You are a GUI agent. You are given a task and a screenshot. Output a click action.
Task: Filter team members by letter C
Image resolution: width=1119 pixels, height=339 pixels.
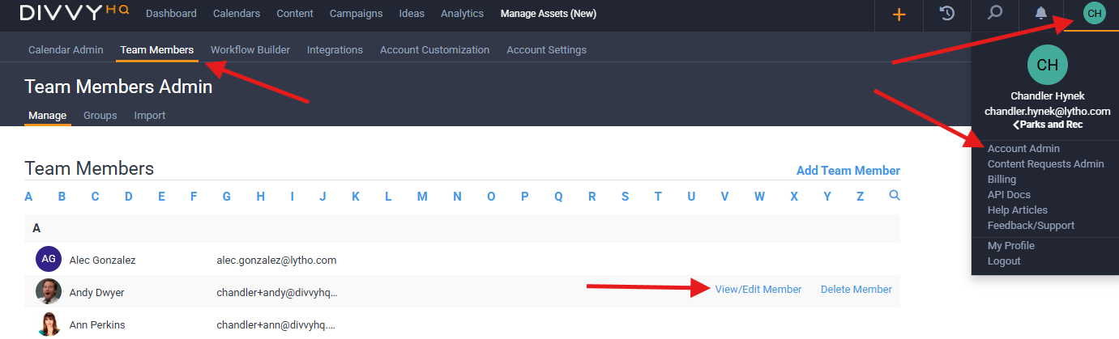(x=95, y=196)
